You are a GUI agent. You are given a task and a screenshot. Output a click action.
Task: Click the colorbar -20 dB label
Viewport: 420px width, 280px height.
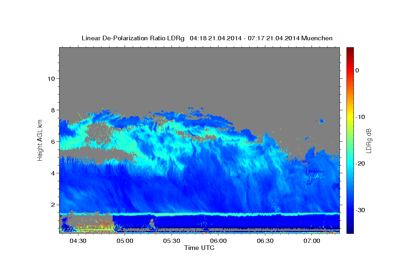(x=360, y=163)
